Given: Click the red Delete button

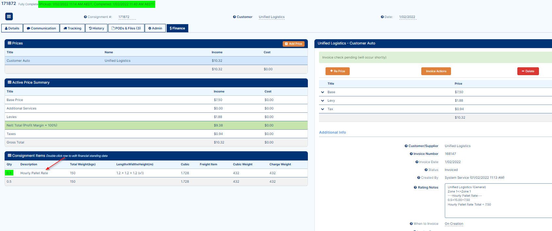Looking at the screenshot, I should [x=528, y=71].
